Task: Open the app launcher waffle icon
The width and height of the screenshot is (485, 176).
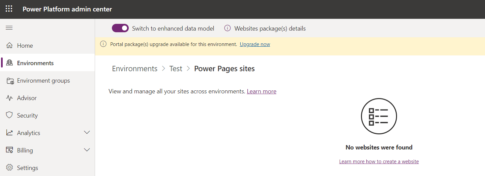Action: pos(9,9)
